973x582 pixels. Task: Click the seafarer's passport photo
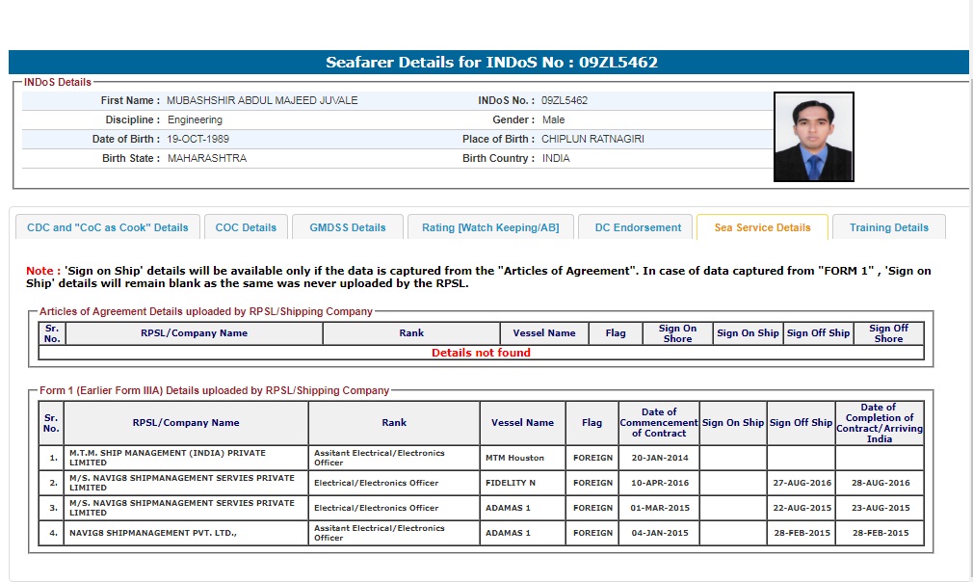tap(813, 137)
